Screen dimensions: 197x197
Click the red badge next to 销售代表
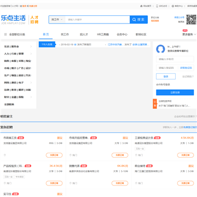(x=84, y=166)
